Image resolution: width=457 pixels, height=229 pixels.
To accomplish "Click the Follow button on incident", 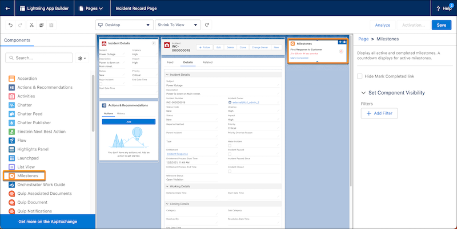I will [x=205, y=47].
